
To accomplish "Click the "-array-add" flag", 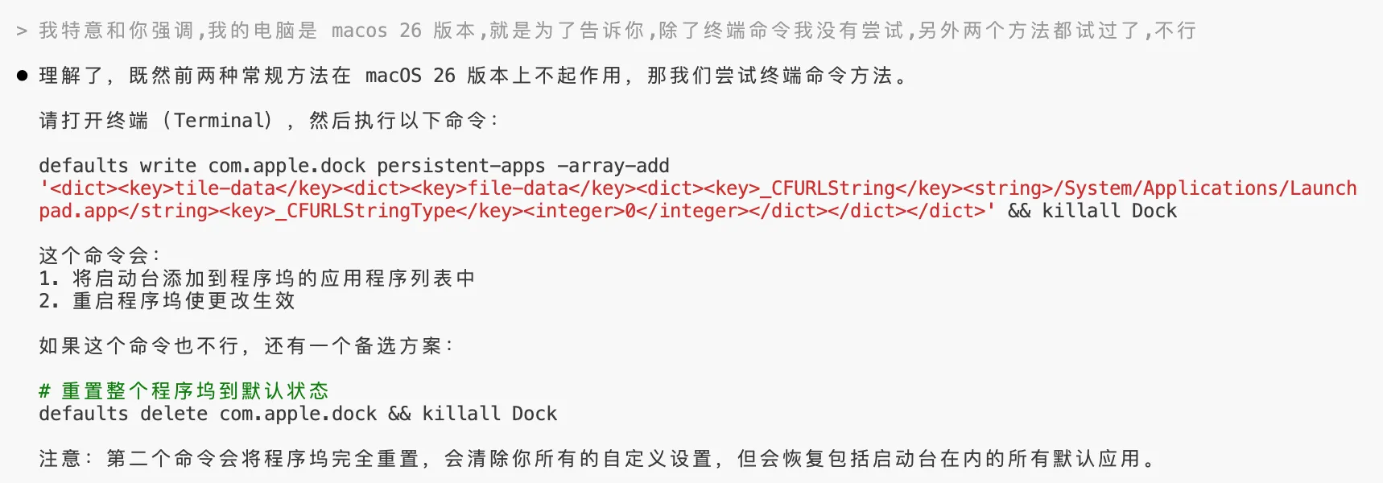I will (613, 166).
